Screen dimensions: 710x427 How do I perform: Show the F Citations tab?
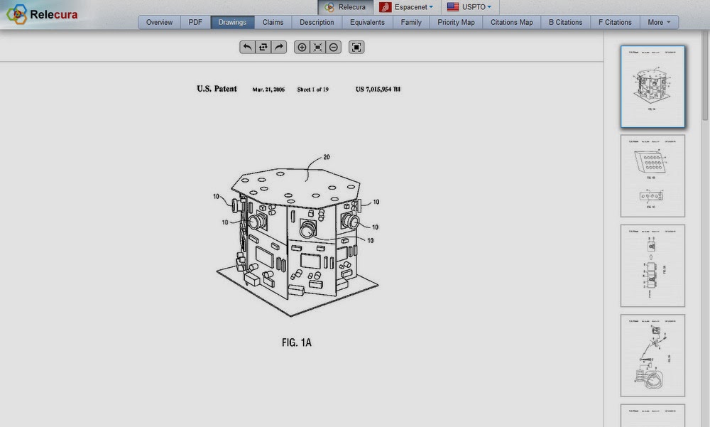615,22
